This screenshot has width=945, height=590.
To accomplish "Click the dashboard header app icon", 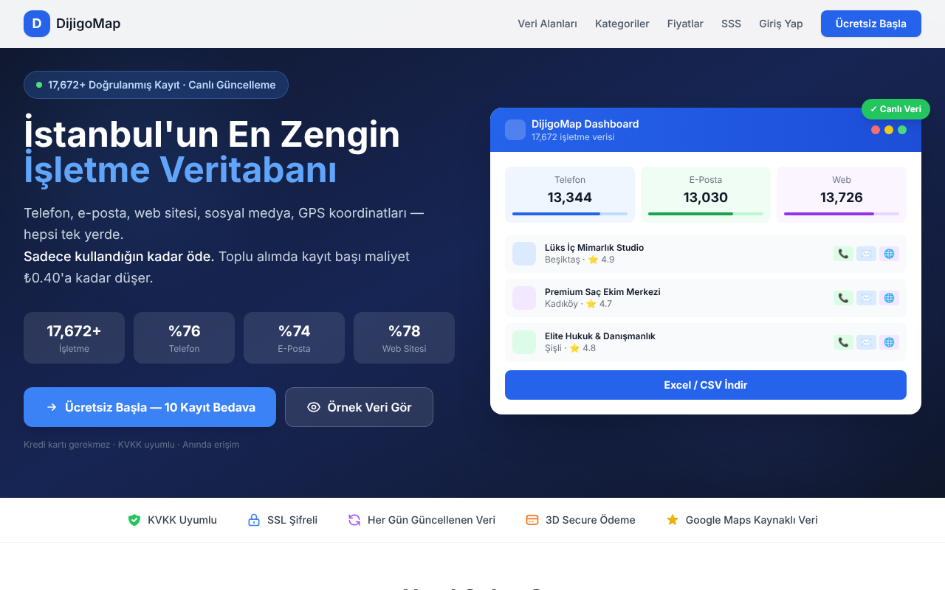I will [515, 130].
